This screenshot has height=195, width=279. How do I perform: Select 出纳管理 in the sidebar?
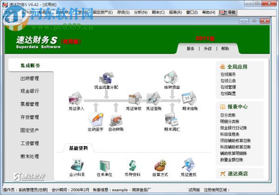coord(30,78)
